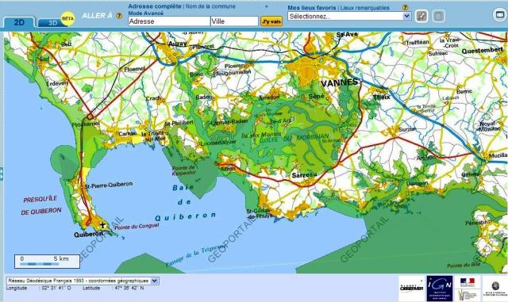Image resolution: width=508 pixels, height=302 pixels.
Task: Click the Longitude coordinate value
Action: [56, 288]
